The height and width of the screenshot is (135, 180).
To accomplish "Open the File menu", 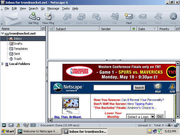I will pyautogui.click(x=7, y=8).
